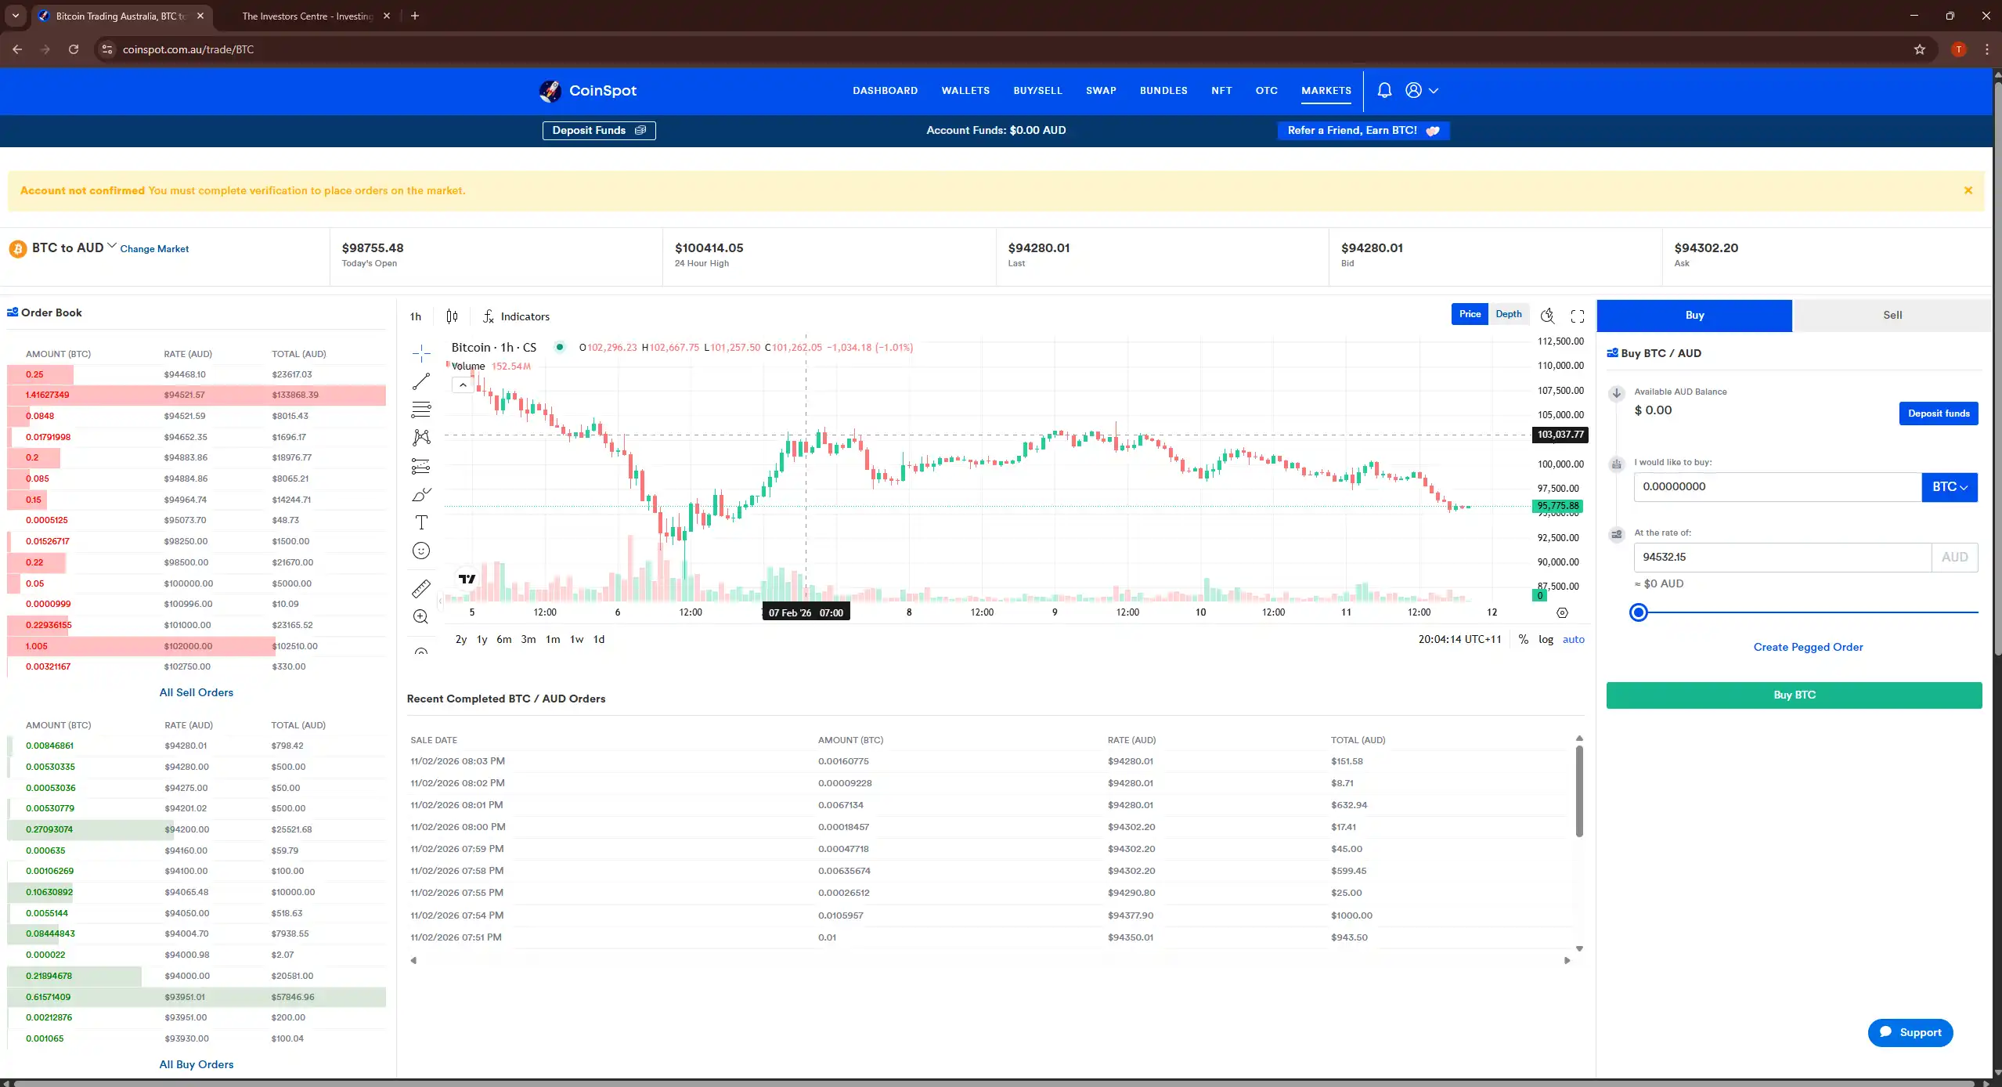Expand the account user menu
2002x1087 pixels.
point(1422,91)
